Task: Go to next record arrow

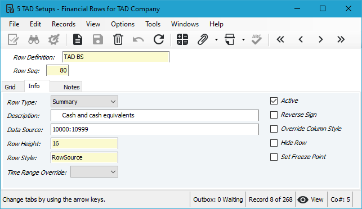Action: click(321, 39)
